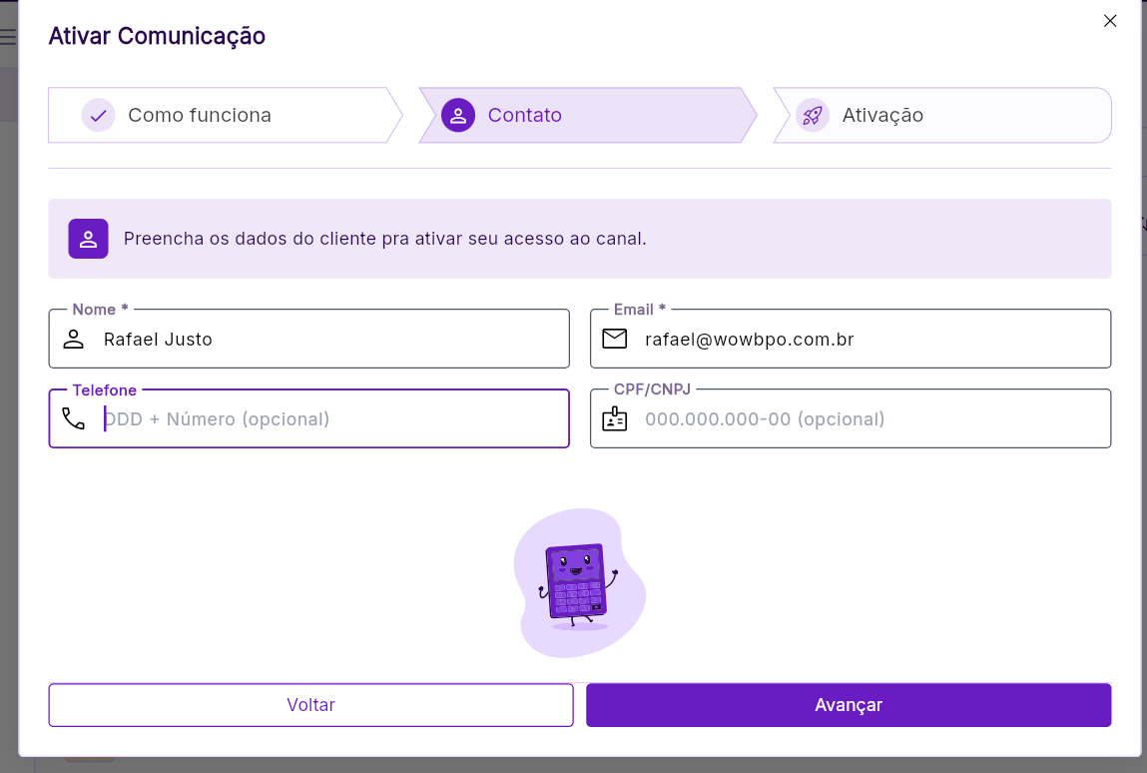Click the rocket icon in Ativação step
The width and height of the screenshot is (1147, 773).
813,116
